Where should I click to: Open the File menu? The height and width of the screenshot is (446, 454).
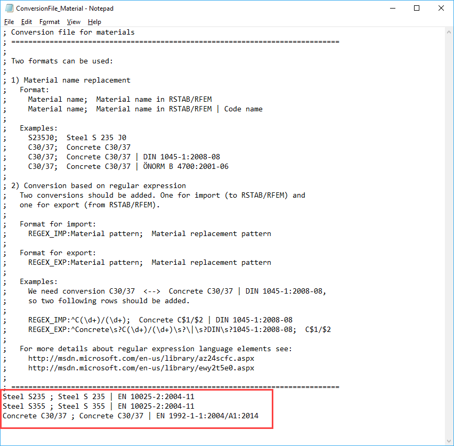[9, 22]
